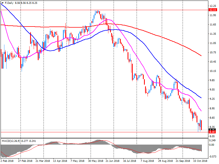The width and height of the screenshot is (219, 164).
Task: Click the 27 Feb 2018 date label
Action: [x=25, y=161]
